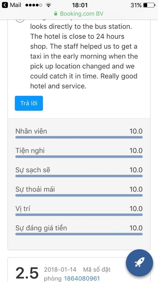Image resolution: width=158 pixels, height=282 pixels.
Task: Tap the cellular signal dots indicator
Action: (x=34, y=5)
